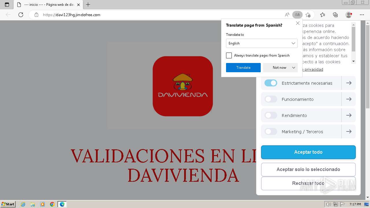This screenshot has height=208, width=370.
Task: Enable Marketing / Terceros cookies switch
Action: click(271, 132)
